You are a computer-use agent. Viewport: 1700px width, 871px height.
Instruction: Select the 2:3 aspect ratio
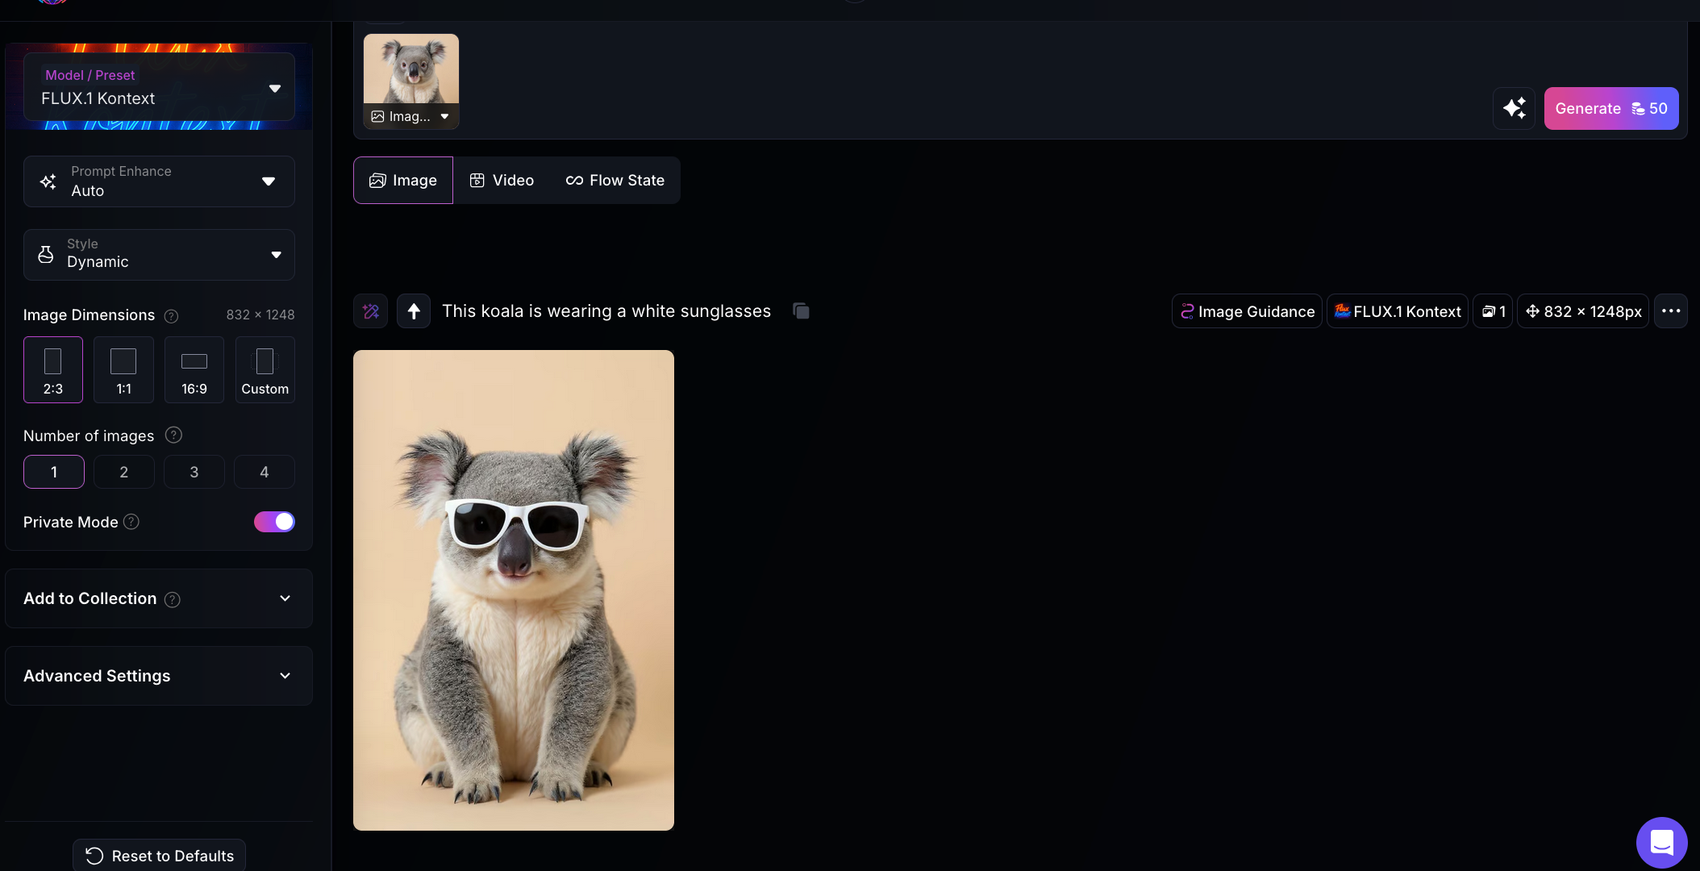pos(53,369)
